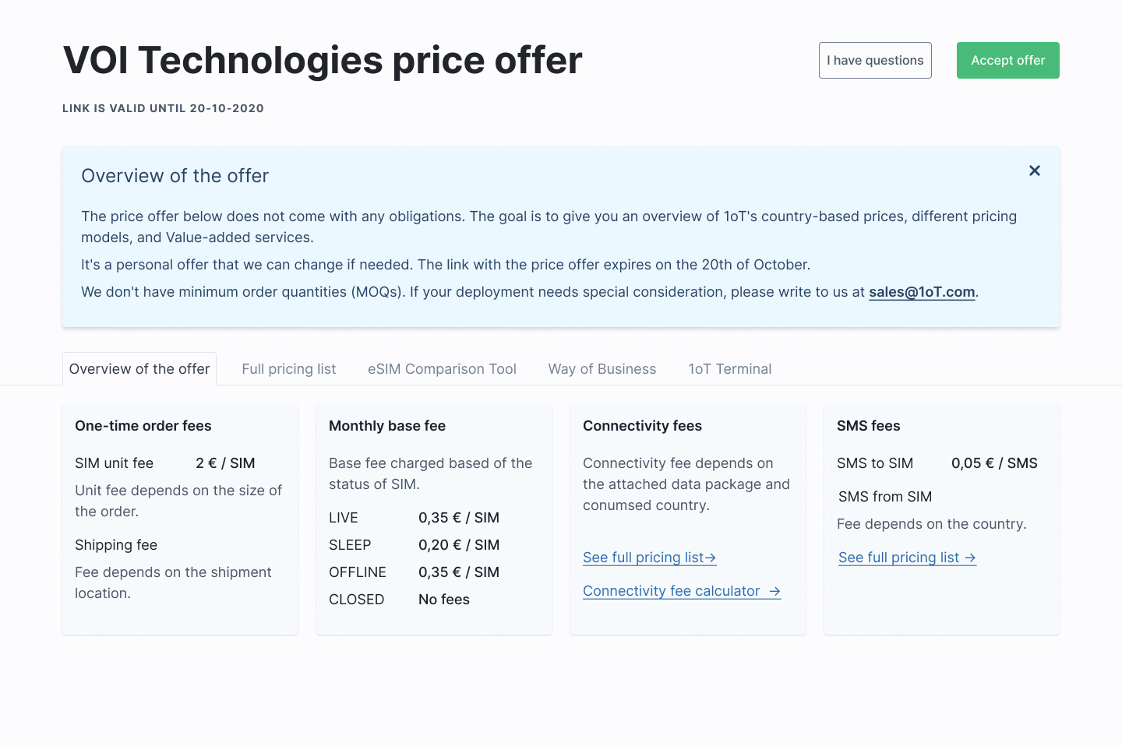Select the Overview of the offer tab
1122x746 pixels.
pyautogui.click(x=139, y=369)
